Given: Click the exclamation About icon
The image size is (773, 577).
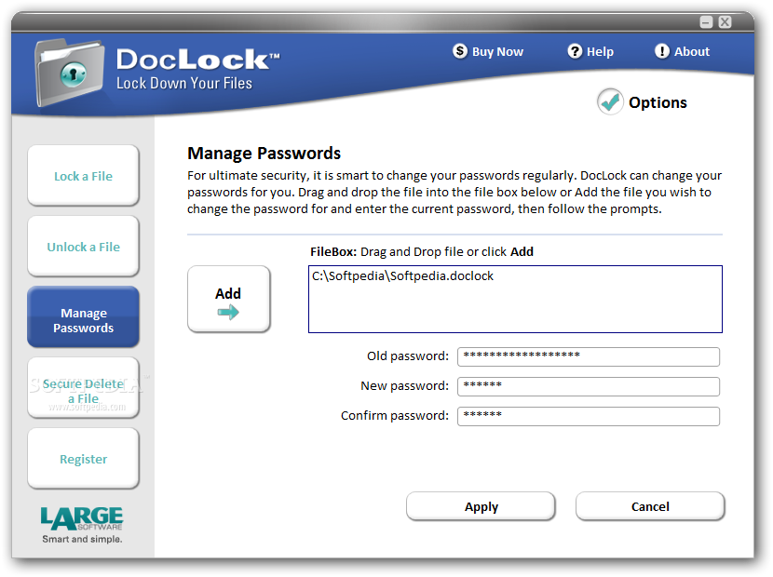Looking at the screenshot, I should tap(661, 51).
